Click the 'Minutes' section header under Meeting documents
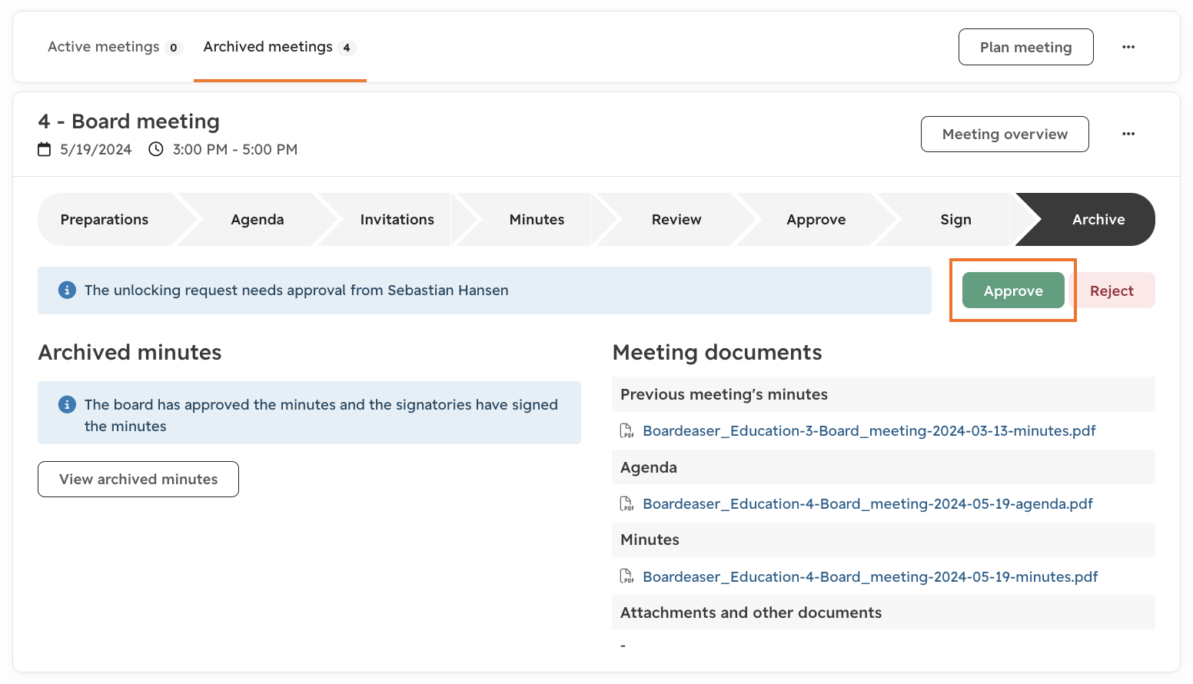This screenshot has width=1193, height=684. click(x=883, y=540)
